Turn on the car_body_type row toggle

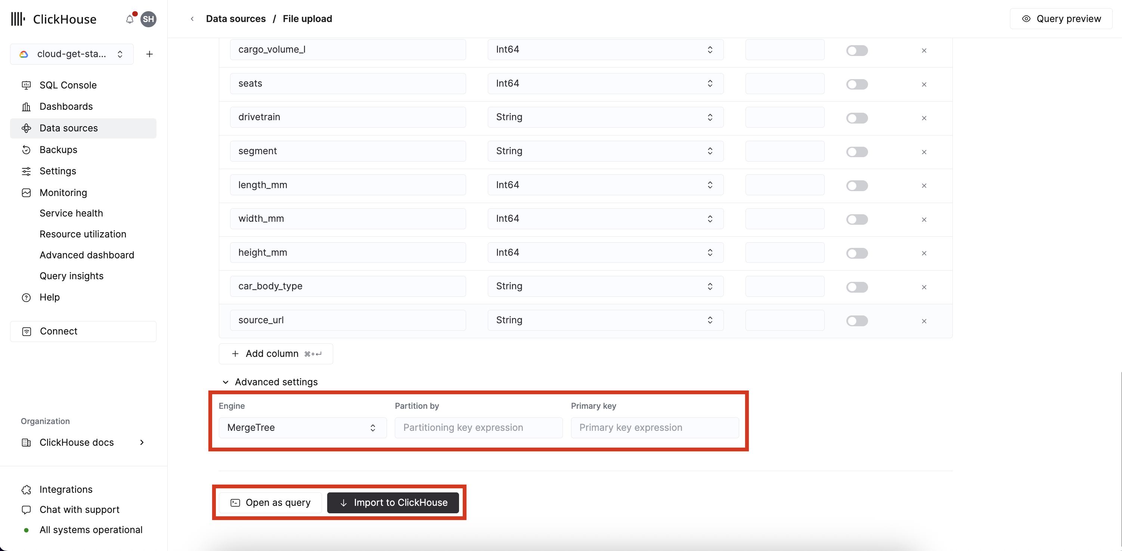(x=857, y=287)
